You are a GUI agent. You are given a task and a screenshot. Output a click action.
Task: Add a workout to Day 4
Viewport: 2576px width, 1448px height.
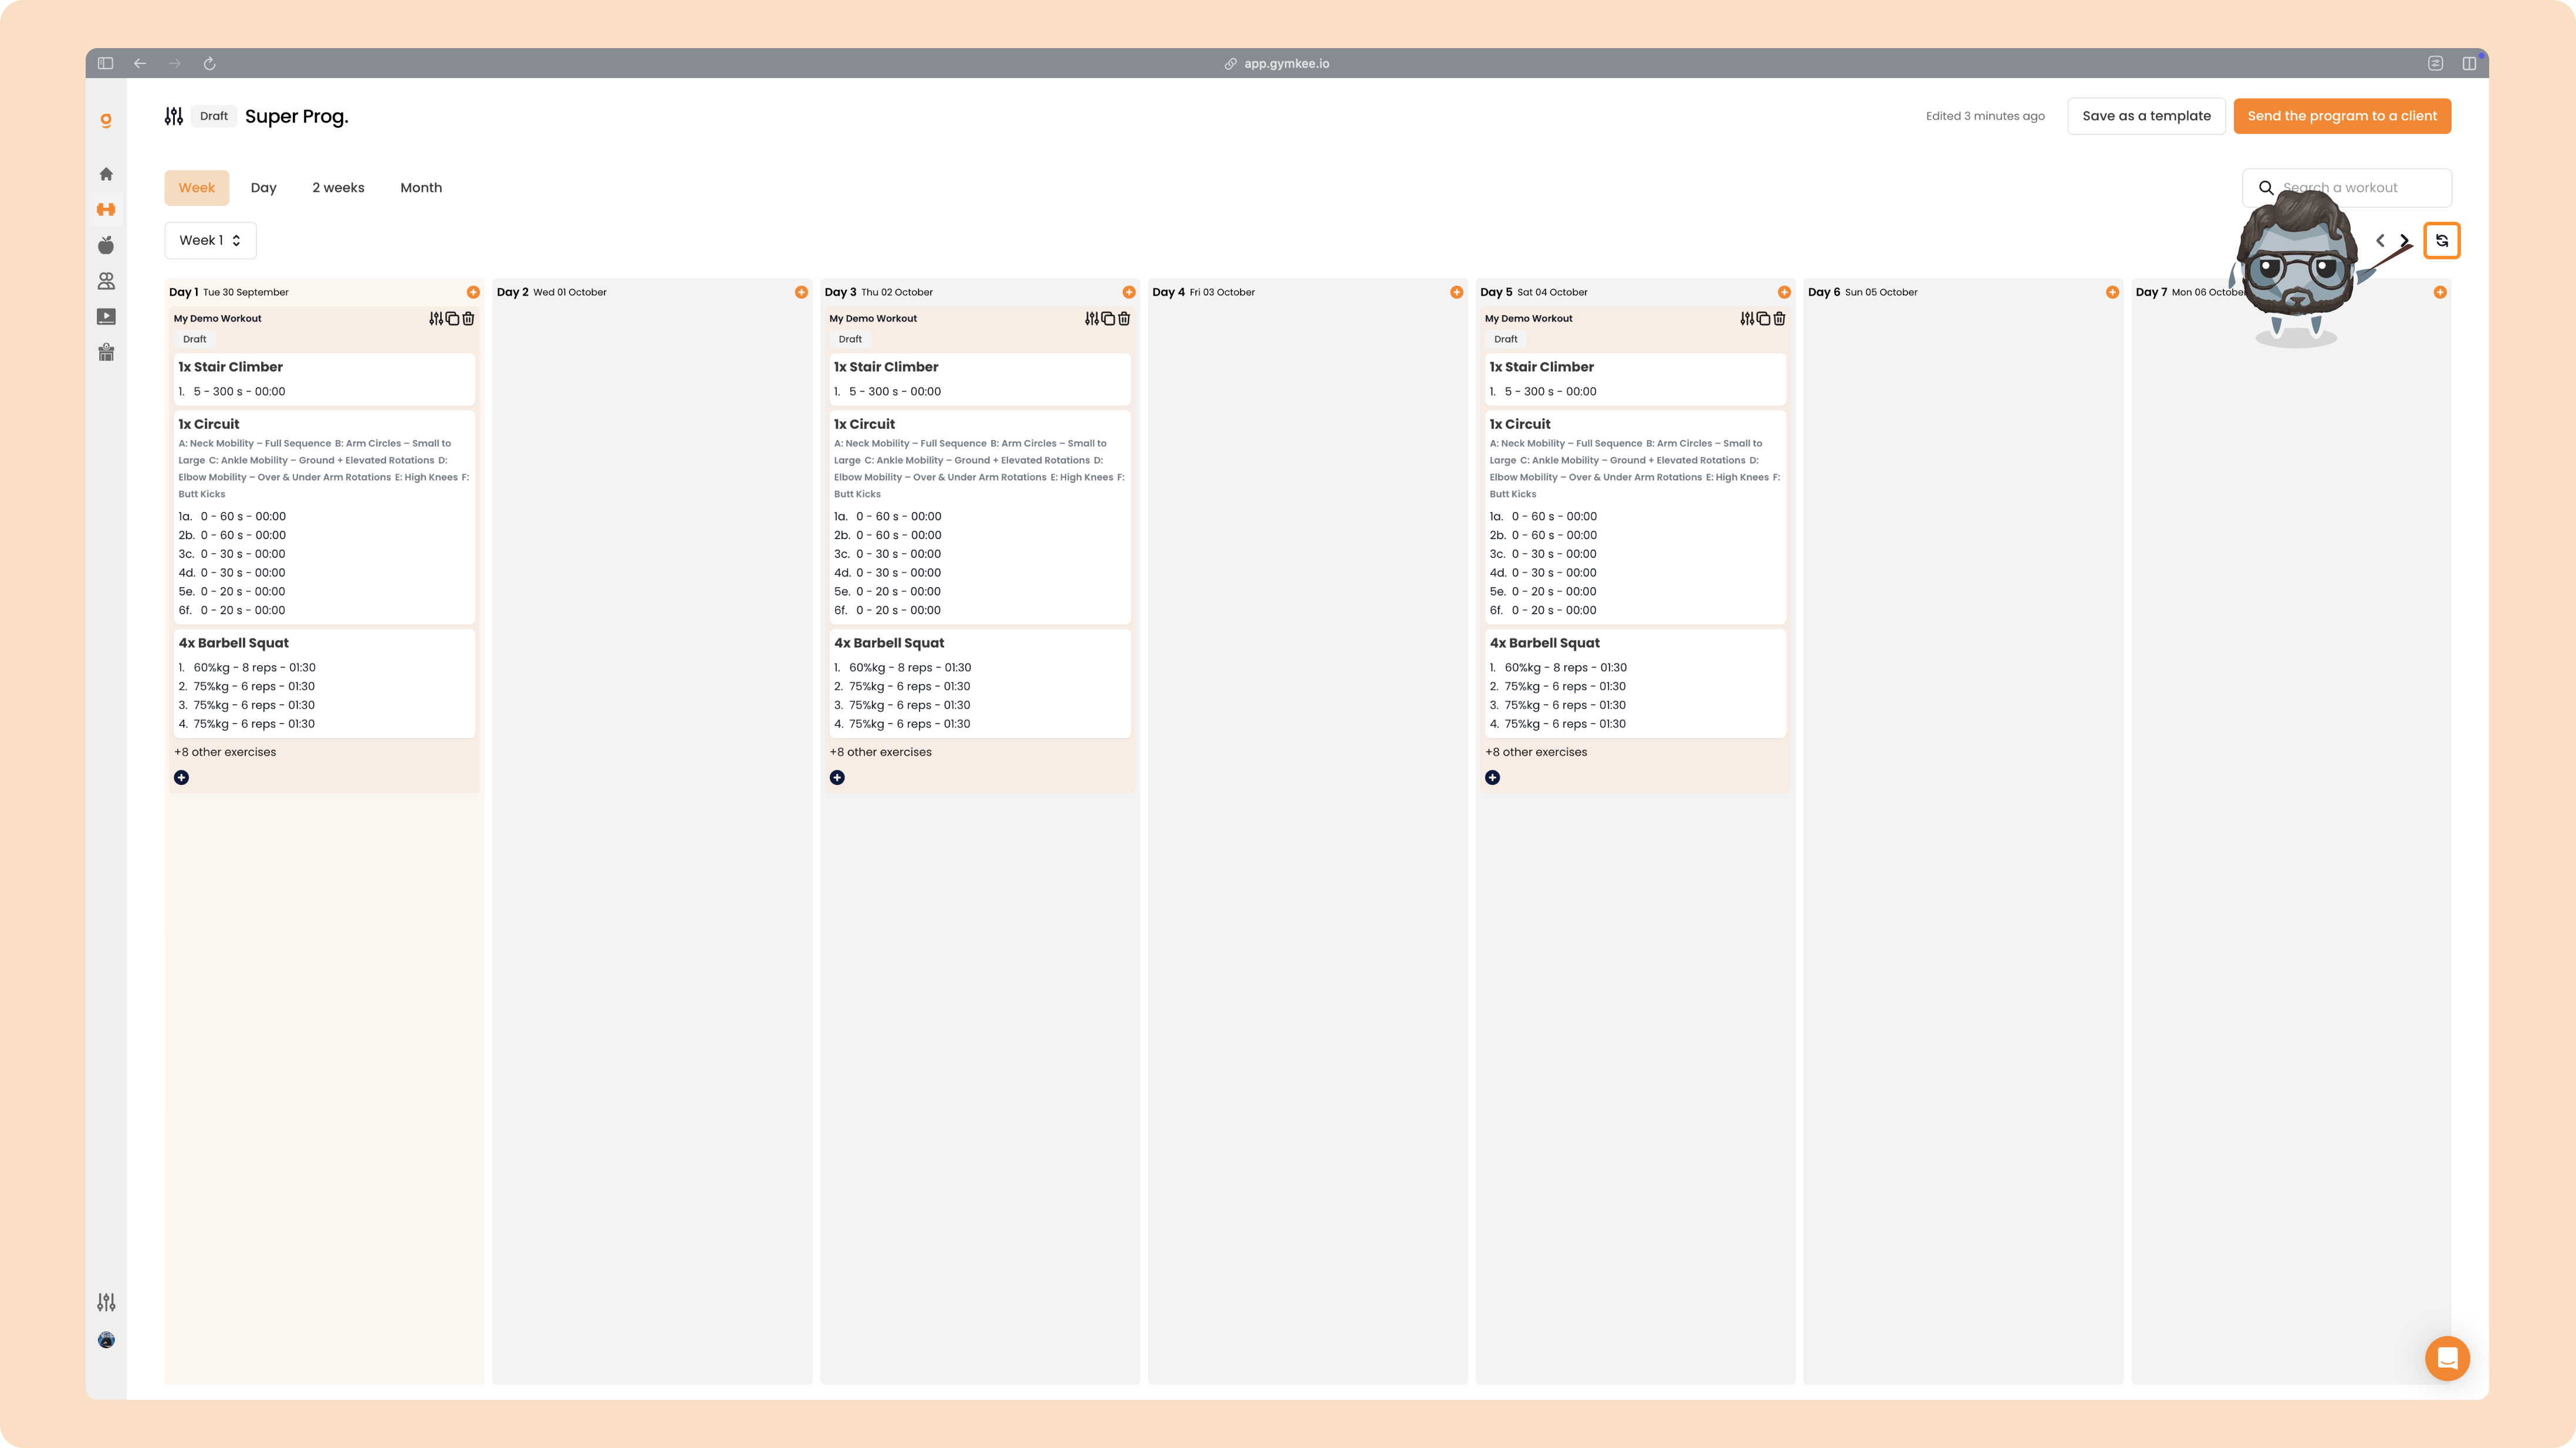tap(1457, 292)
